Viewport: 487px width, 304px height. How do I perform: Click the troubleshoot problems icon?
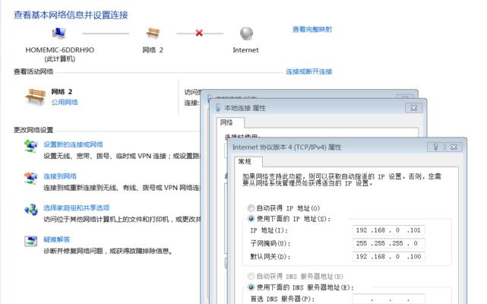point(30,241)
